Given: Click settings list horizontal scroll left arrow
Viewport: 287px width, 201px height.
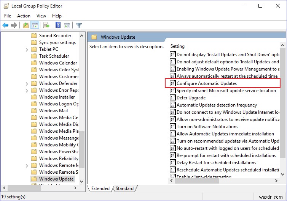Looking at the screenshot, I should pyautogui.click(x=172, y=181).
